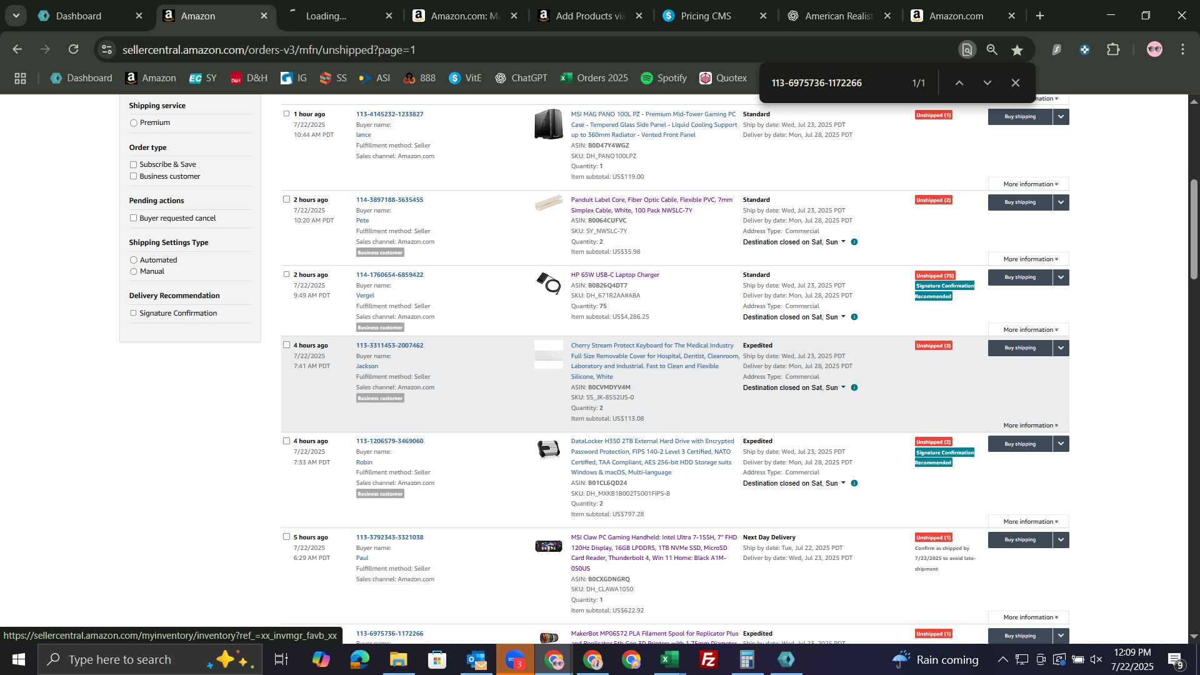This screenshot has height=675, width=1200.
Task: Check the Signature Confirmation filter
Action: click(133, 313)
